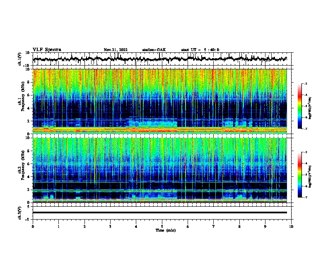This screenshot has width=328, height=254.
Task: Click the log(PSD) label beside ch.2 colorbar
Action: tap(310, 176)
